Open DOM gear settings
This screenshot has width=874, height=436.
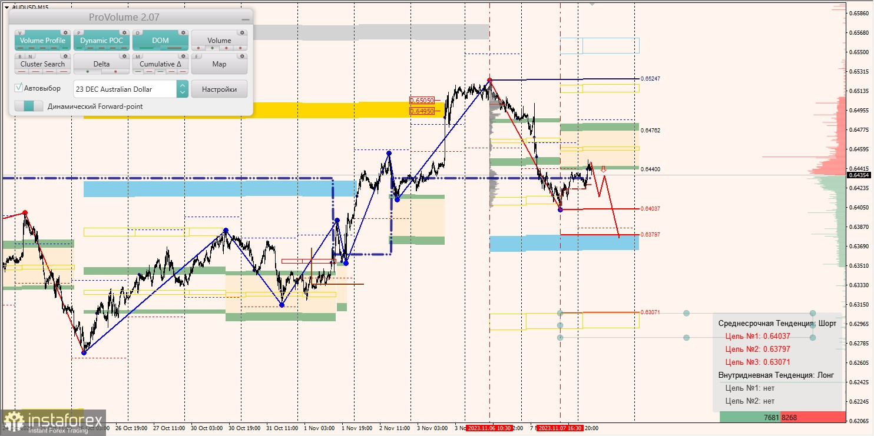[183, 33]
